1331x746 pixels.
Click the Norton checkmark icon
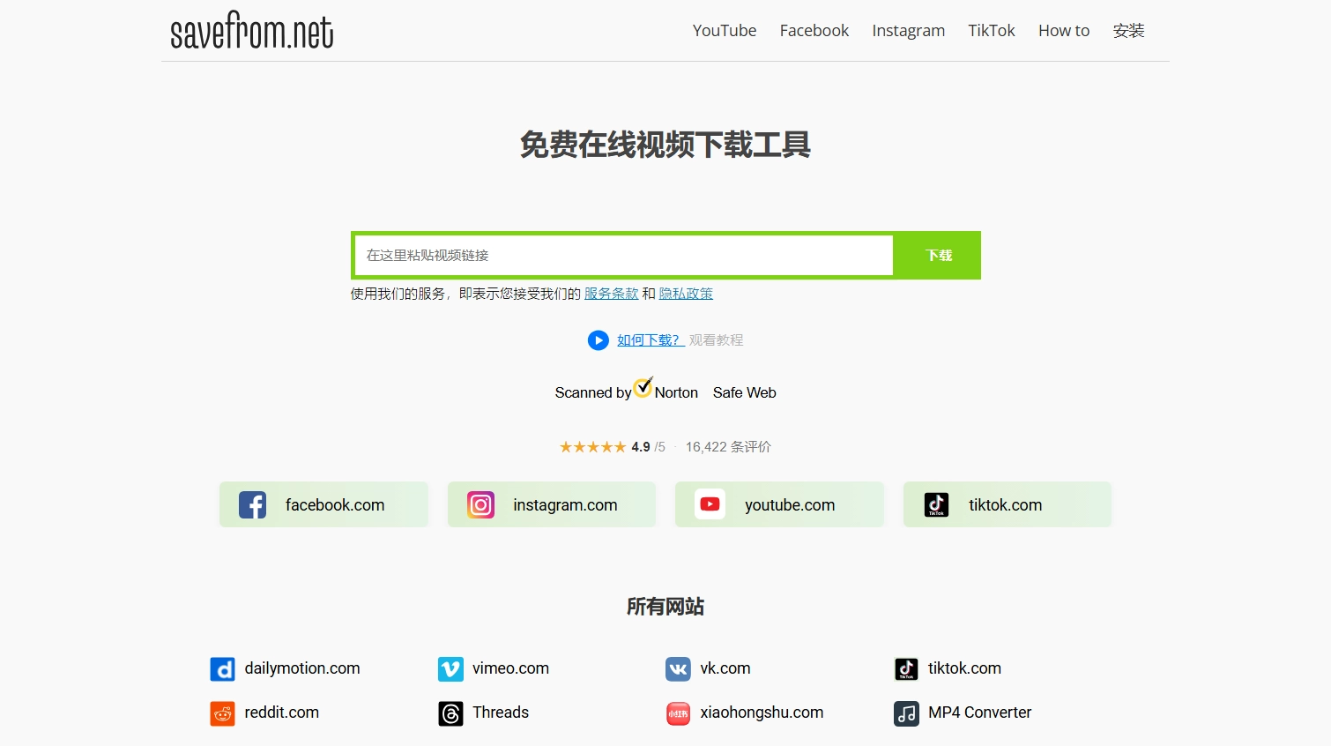tap(643, 387)
